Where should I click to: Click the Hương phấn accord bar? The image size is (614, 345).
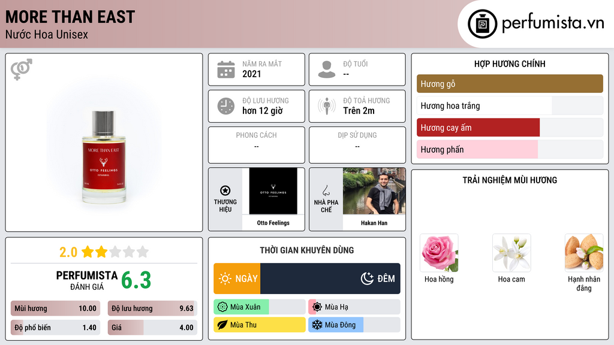point(510,149)
